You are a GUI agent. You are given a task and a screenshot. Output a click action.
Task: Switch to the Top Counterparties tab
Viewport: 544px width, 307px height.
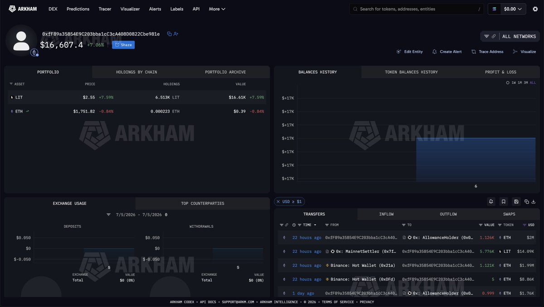(203, 203)
